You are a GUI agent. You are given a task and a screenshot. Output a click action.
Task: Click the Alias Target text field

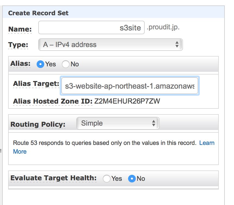point(130,86)
